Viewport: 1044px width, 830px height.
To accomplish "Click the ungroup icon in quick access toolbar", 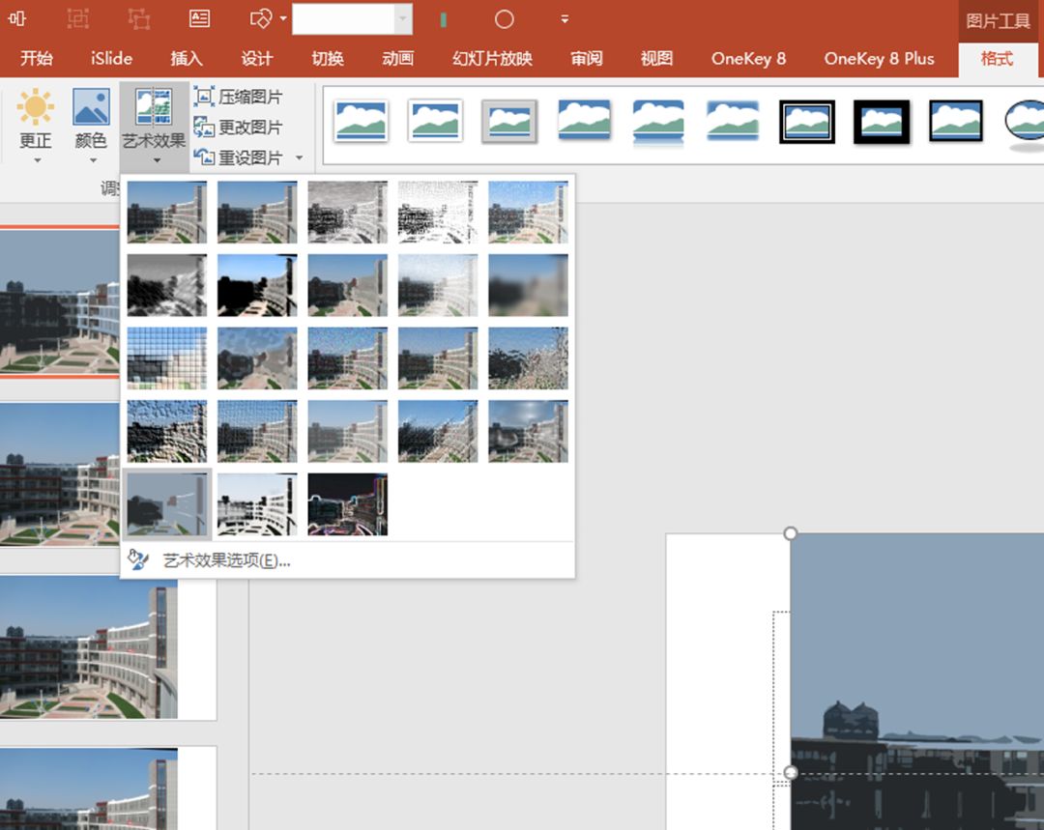I will [x=138, y=18].
